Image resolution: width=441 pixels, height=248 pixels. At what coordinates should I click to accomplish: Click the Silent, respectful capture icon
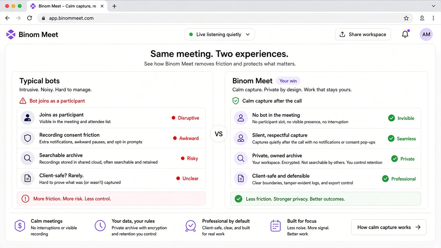241,138
